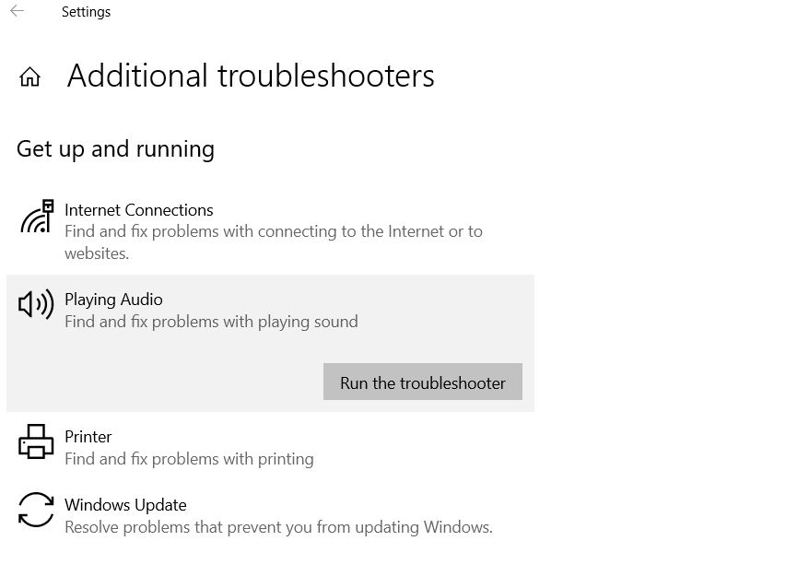Expand the Internet Connections troubleshooter

click(x=270, y=231)
